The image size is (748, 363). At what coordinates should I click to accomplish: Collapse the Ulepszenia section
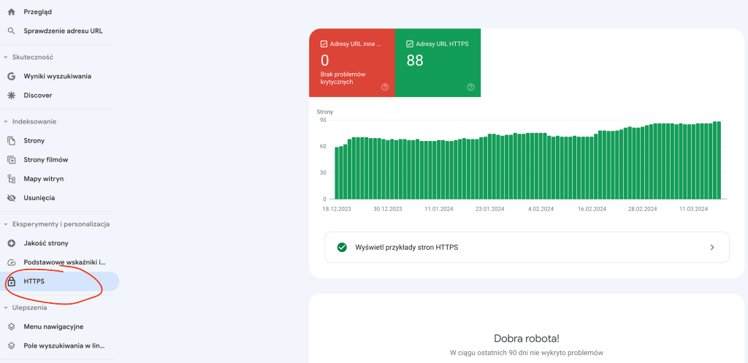click(x=6, y=307)
